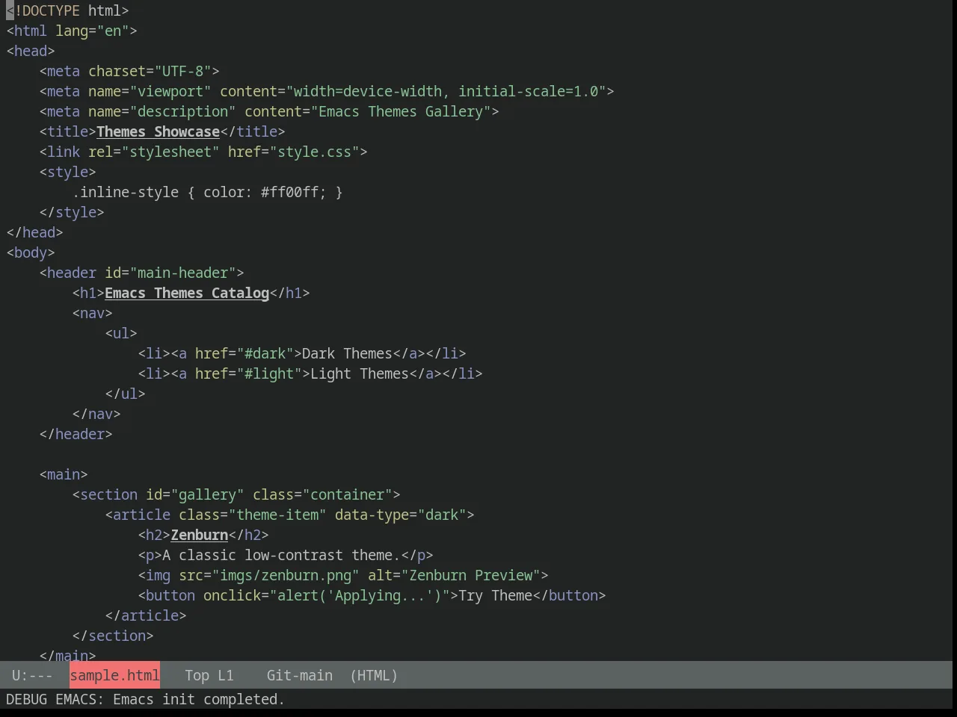Image resolution: width=957 pixels, height=717 pixels.
Task: Click the closing /head tag
Action: [x=34, y=232]
